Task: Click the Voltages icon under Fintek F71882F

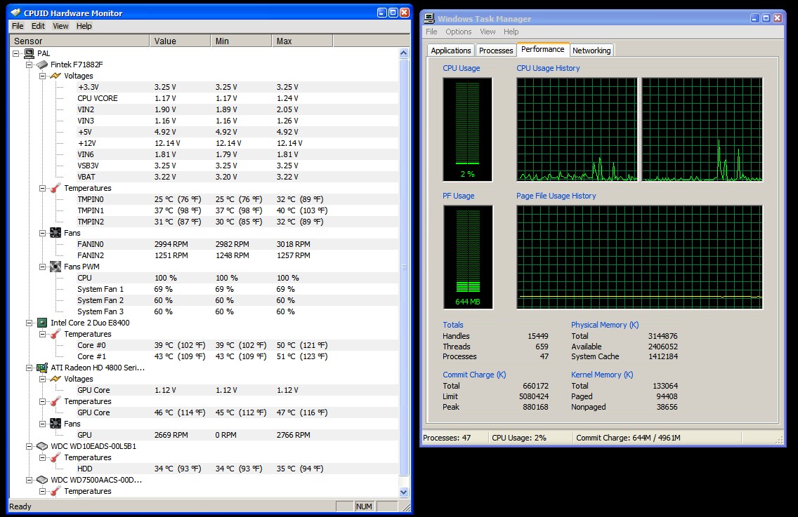Action: 55,76
